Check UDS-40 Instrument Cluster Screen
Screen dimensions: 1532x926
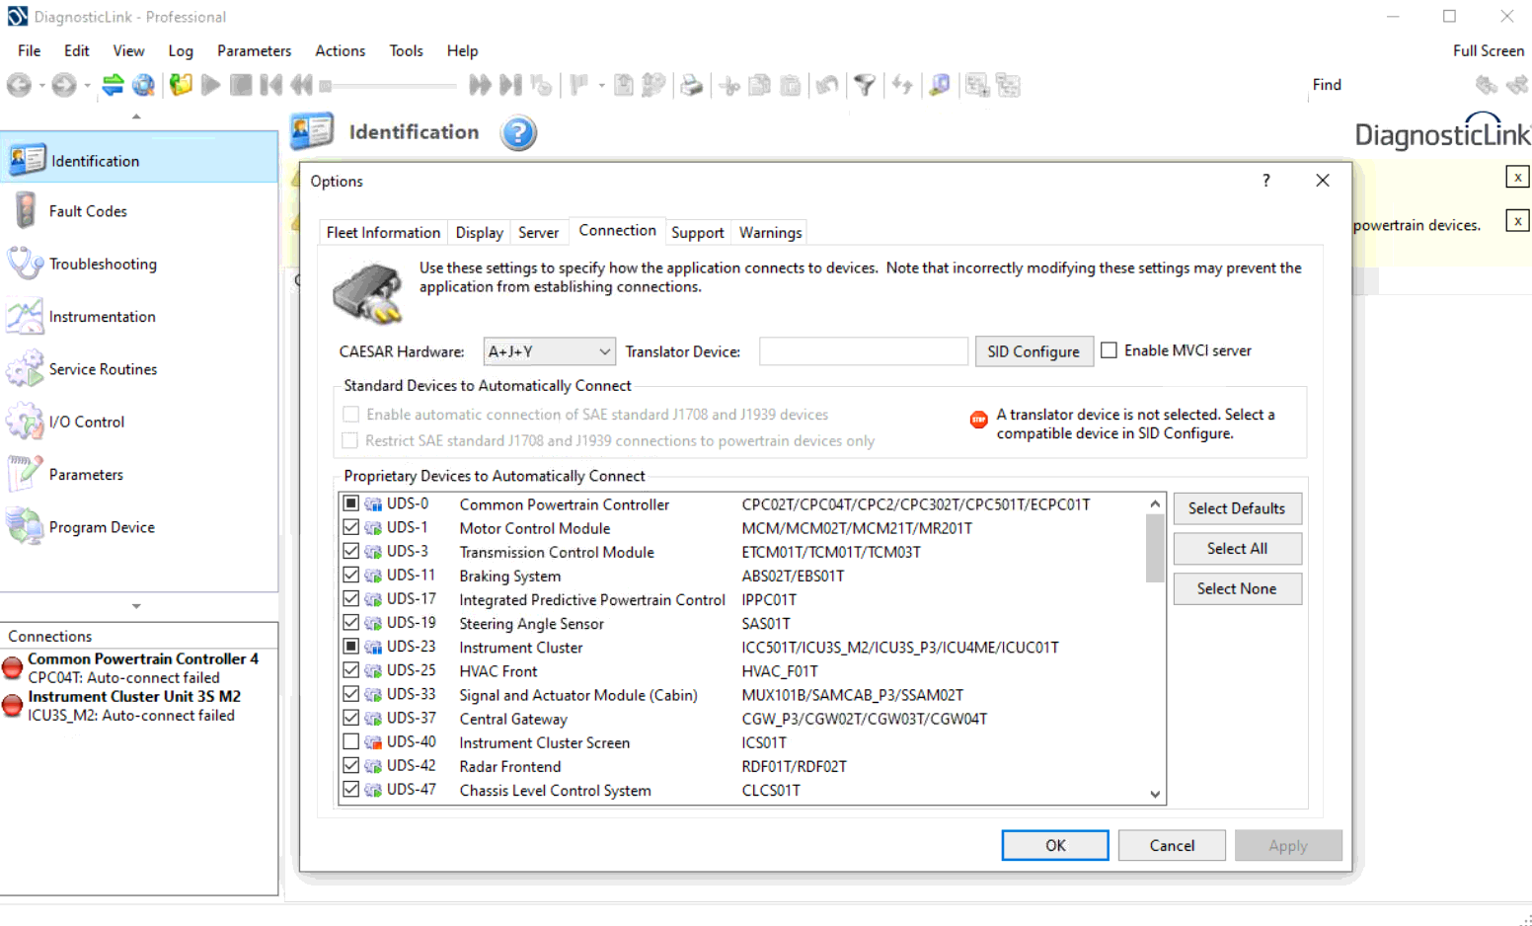[350, 741]
